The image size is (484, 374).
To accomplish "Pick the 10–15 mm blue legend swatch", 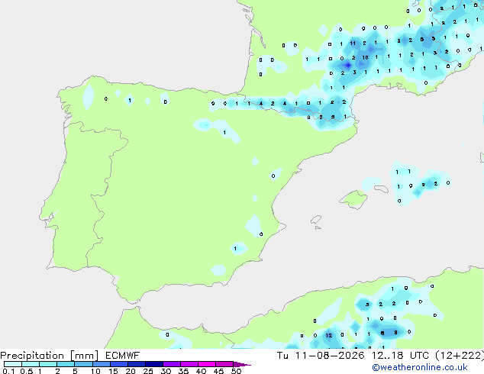I will click(x=101, y=364).
